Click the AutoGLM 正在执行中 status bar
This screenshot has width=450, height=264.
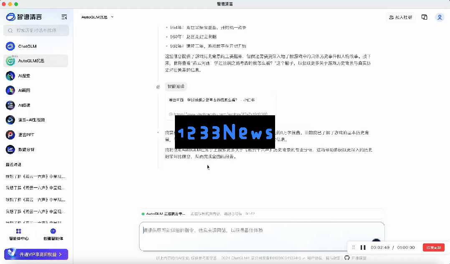(x=262, y=214)
